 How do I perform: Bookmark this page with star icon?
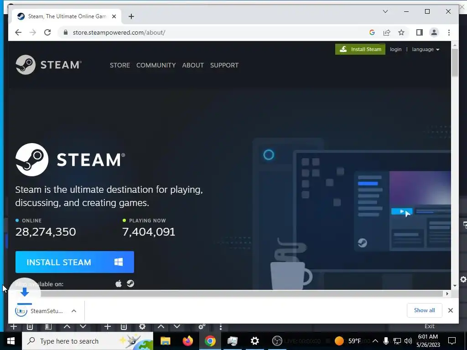tap(401, 32)
